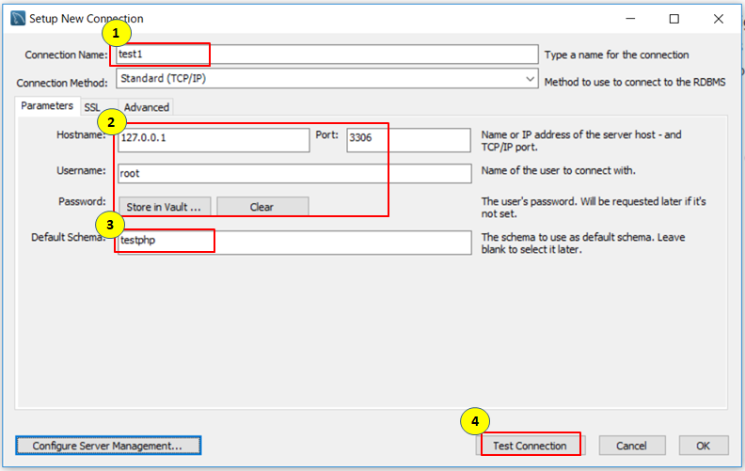
Task: Click the Store in Vault button
Action: (x=165, y=207)
